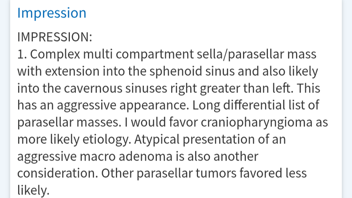The height and width of the screenshot is (198, 352).
Task: Click the word etiology
Action: 107,139
